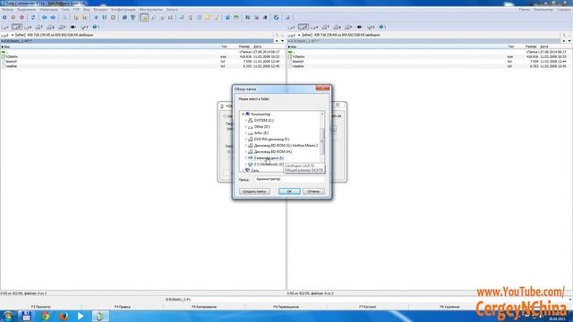Open Windows Start button

pos(8,316)
